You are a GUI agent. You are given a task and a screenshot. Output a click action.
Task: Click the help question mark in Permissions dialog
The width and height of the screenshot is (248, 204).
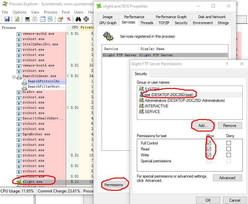(x=227, y=64)
